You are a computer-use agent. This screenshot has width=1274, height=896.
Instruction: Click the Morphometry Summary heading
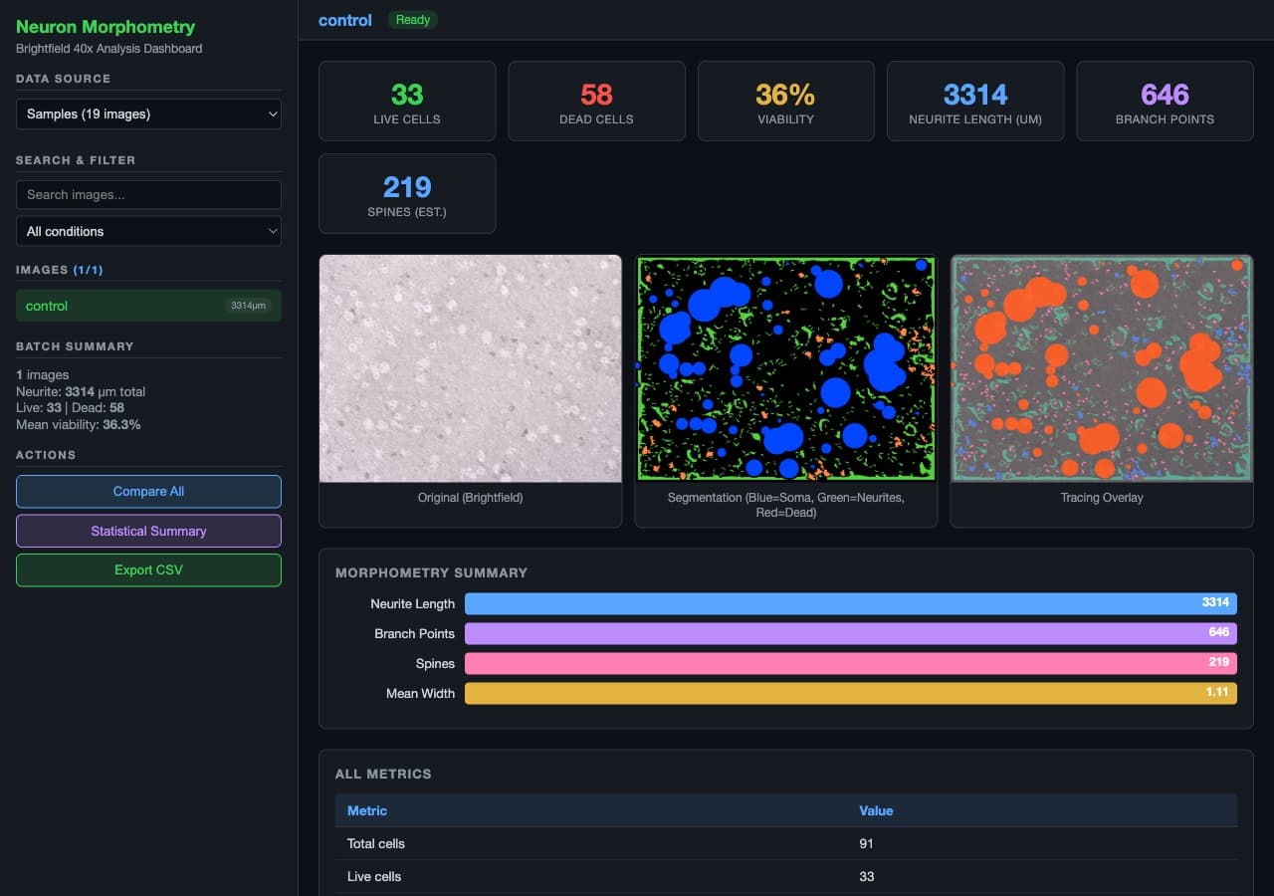point(431,572)
